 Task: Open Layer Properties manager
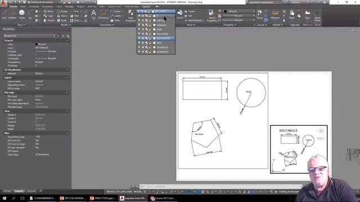(x=130, y=16)
